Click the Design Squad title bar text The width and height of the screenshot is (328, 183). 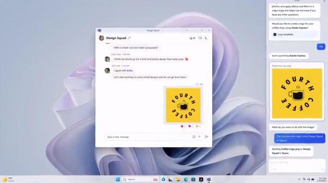click(x=153, y=31)
